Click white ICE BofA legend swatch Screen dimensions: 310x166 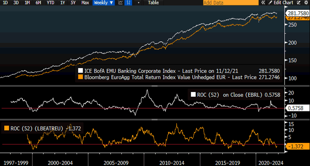click(x=81, y=71)
